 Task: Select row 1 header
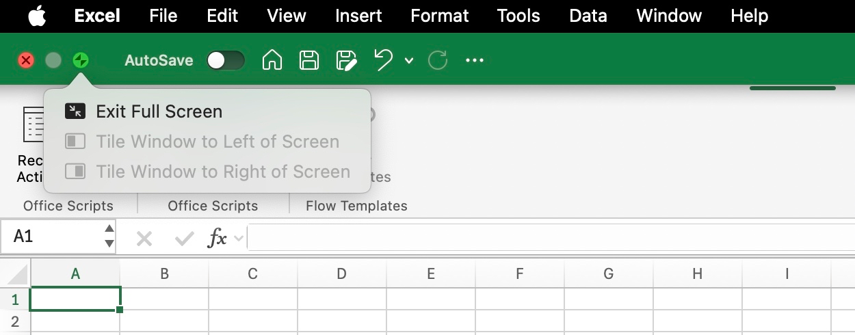[16, 299]
